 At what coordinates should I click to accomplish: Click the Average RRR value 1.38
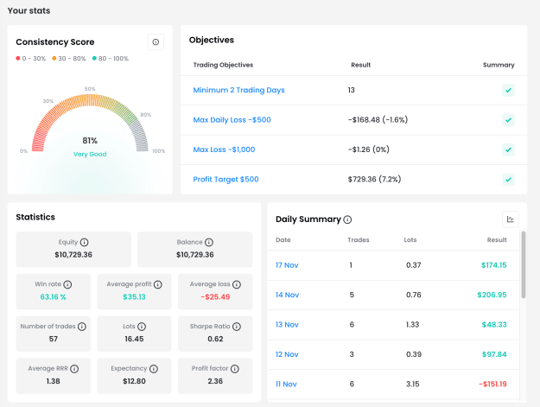53,381
